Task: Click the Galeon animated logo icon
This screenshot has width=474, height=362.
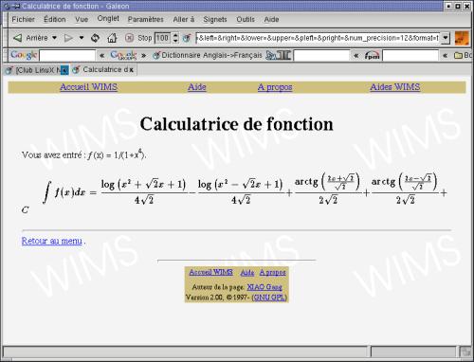Action: click(462, 38)
